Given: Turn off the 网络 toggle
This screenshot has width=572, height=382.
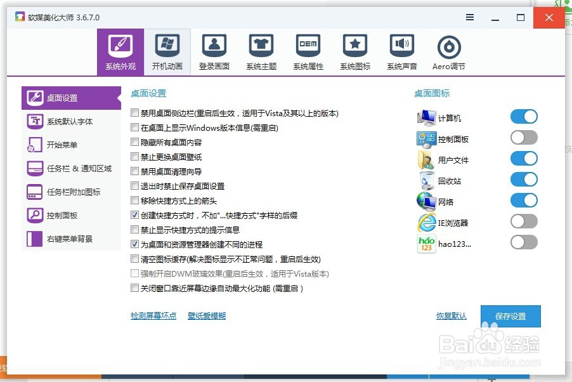Looking at the screenshot, I should [524, 200].
